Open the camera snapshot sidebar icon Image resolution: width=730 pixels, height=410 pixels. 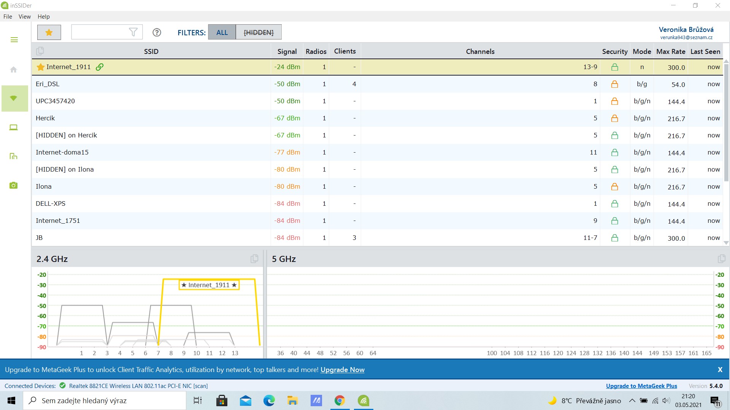(14, 185)
